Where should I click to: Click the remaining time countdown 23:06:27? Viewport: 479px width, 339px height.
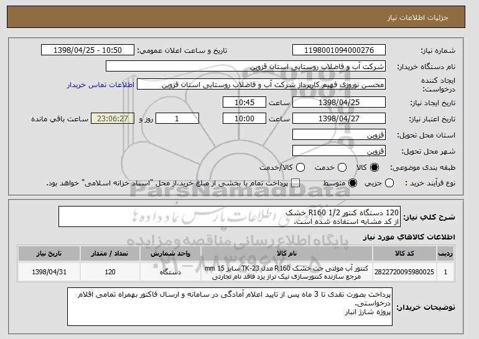[113, 119]
